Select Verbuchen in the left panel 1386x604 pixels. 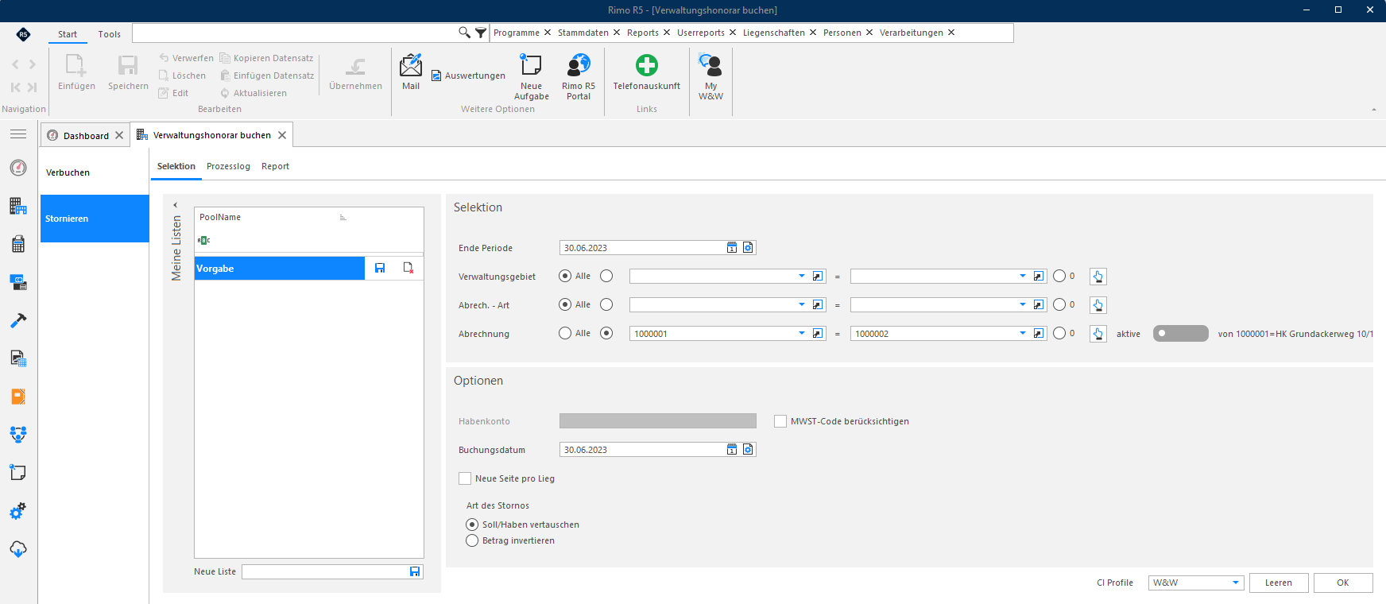pos(95,172)
